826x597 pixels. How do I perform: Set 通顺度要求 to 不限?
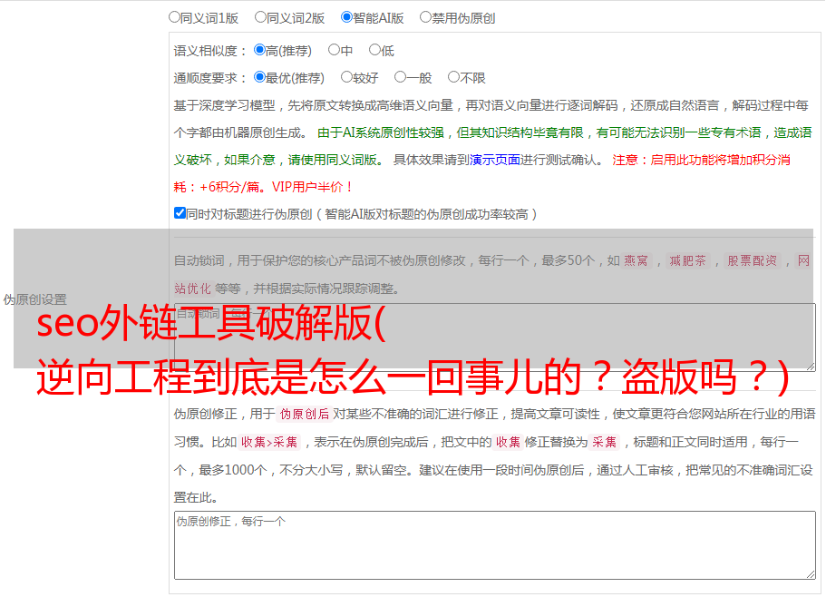click(x=453, y=77)
